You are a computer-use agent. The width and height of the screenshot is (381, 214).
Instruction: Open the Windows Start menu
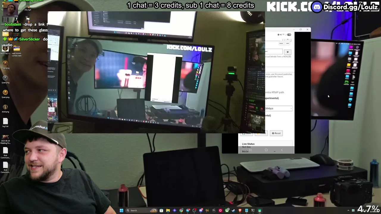tap(121, 210)
